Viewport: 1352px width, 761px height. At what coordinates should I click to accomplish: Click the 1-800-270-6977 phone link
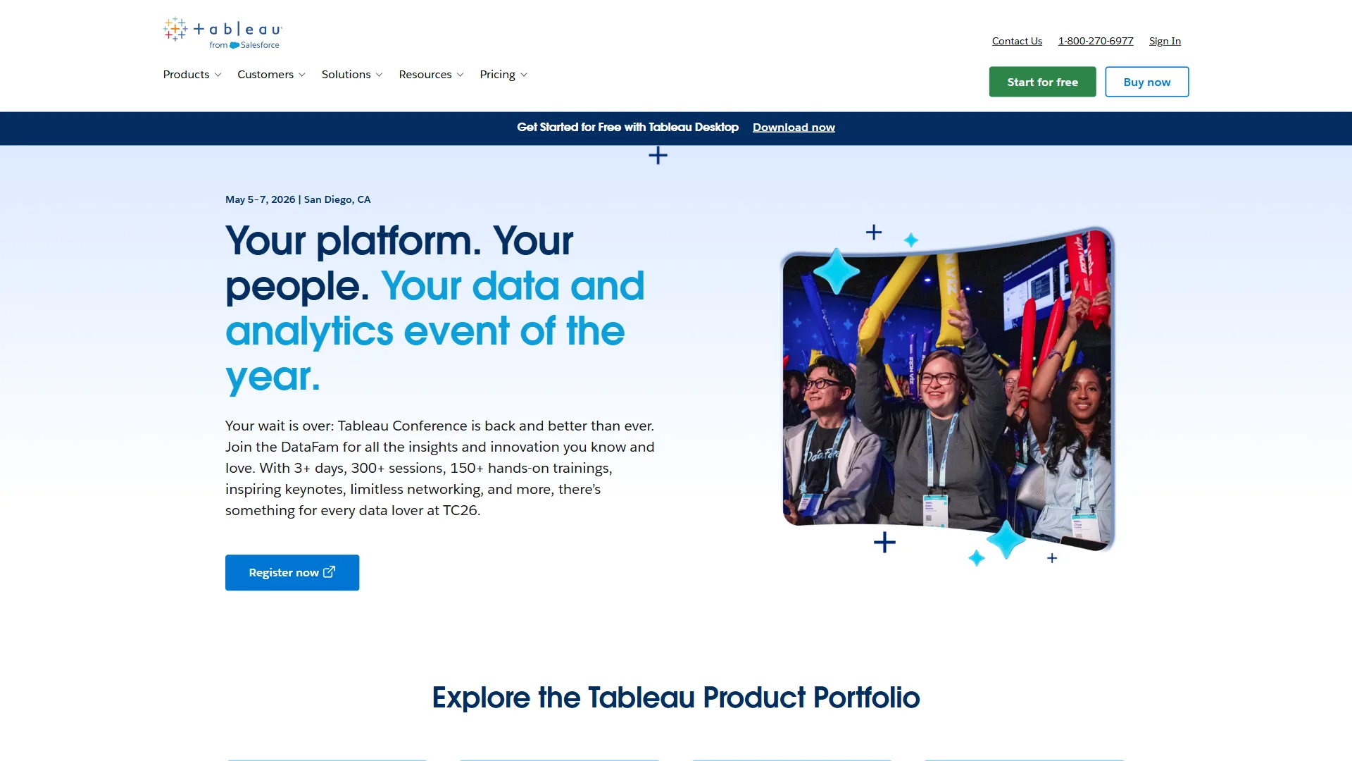pyautogui.click(x=1096, y=41)
